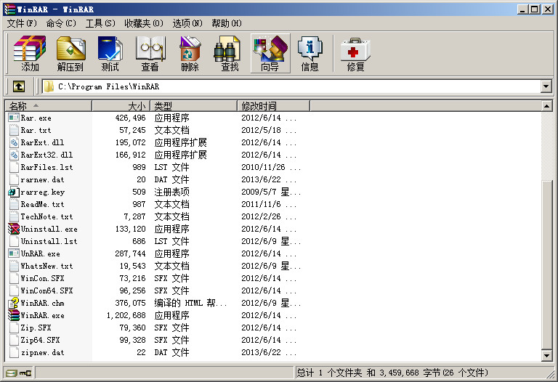Select the Rar.txt document icon
558x382 pixels.
tap(14, 130)
